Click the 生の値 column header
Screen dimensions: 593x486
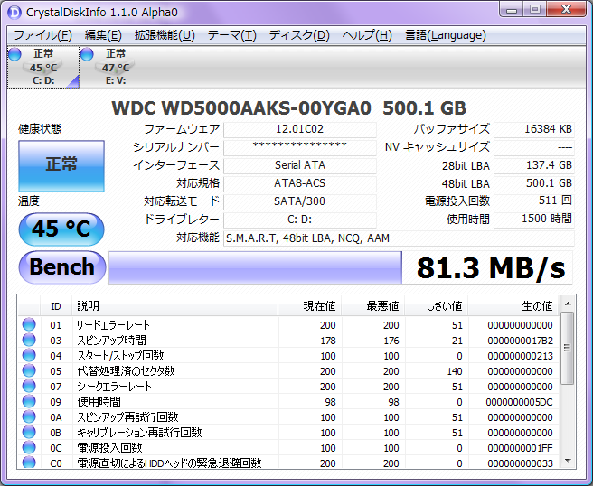pos(513,305)
